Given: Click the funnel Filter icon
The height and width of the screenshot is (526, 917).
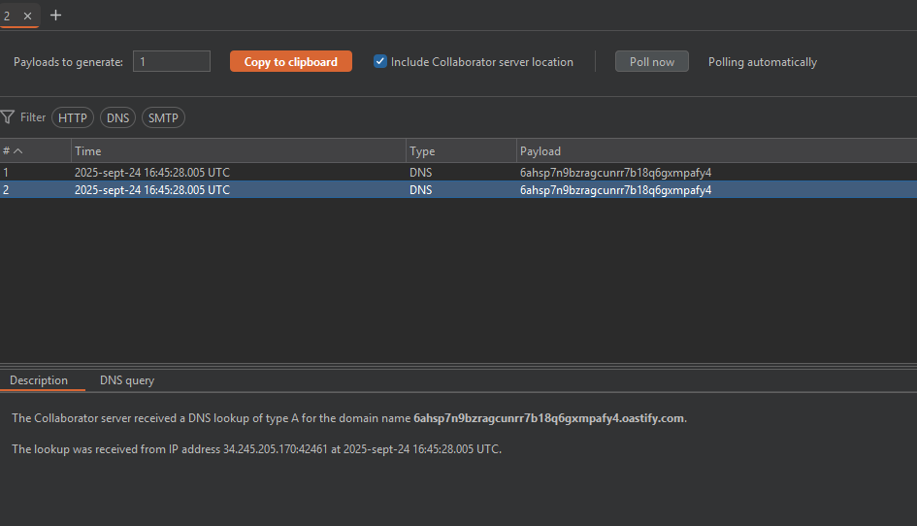Looking at the screenshot, I should (8, 117).
